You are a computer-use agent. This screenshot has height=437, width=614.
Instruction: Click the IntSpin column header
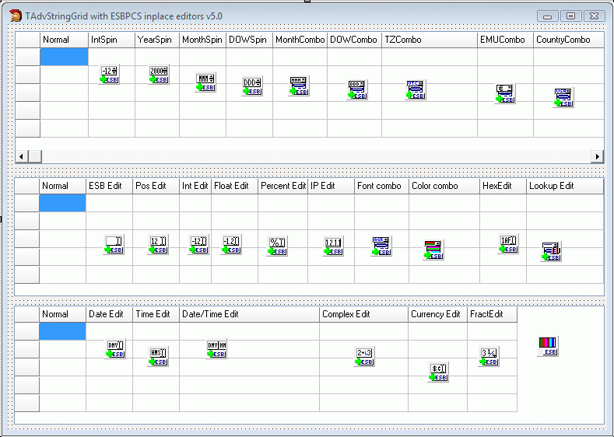(111, 40)
